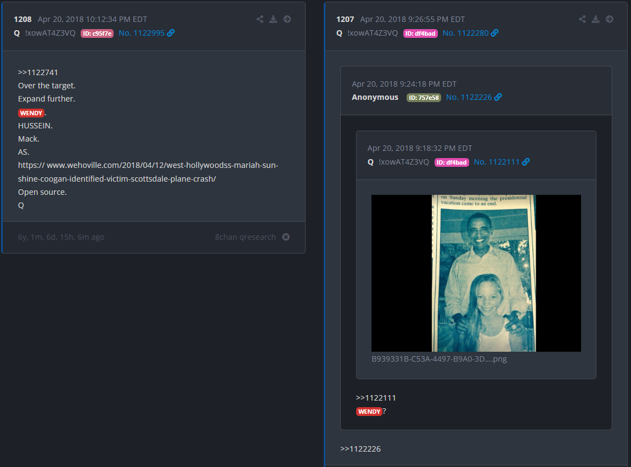Click timestamp Apr 20, 2018 9:24:18 PM EDT

coord(404,84)
